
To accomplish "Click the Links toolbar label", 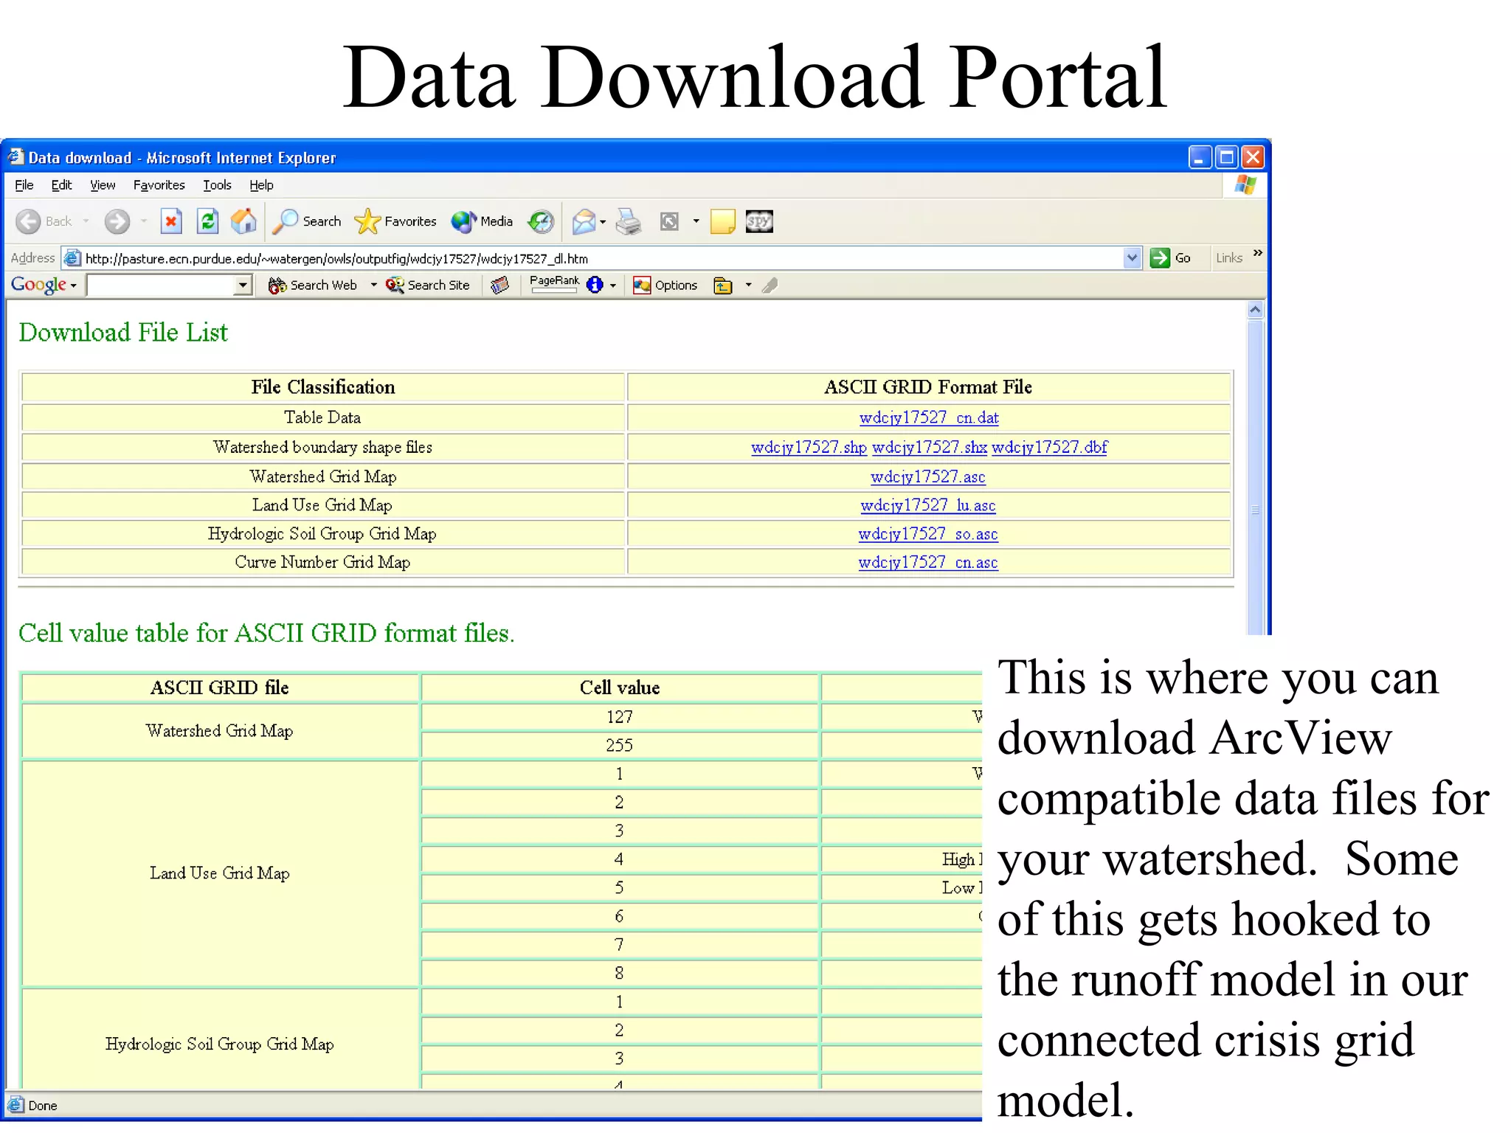I will tap(1229, 258).
